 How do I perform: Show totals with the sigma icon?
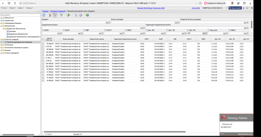76,15
